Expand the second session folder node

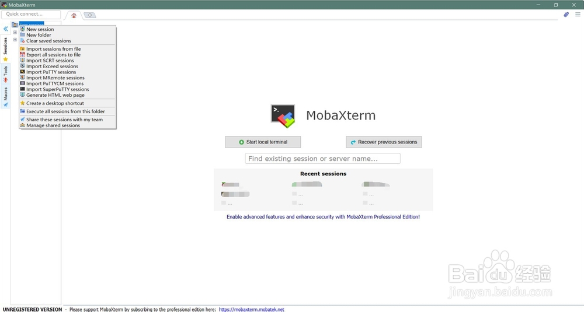(x=15, y=40)
